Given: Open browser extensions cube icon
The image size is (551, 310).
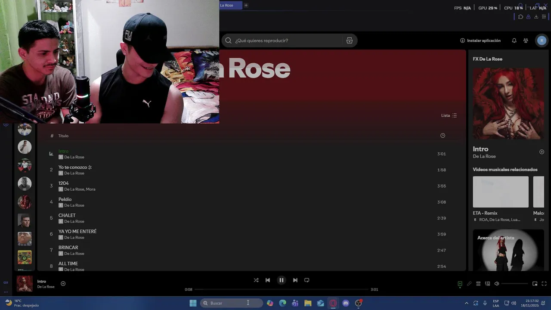Looking at the screenshot, I should [520, 17].
